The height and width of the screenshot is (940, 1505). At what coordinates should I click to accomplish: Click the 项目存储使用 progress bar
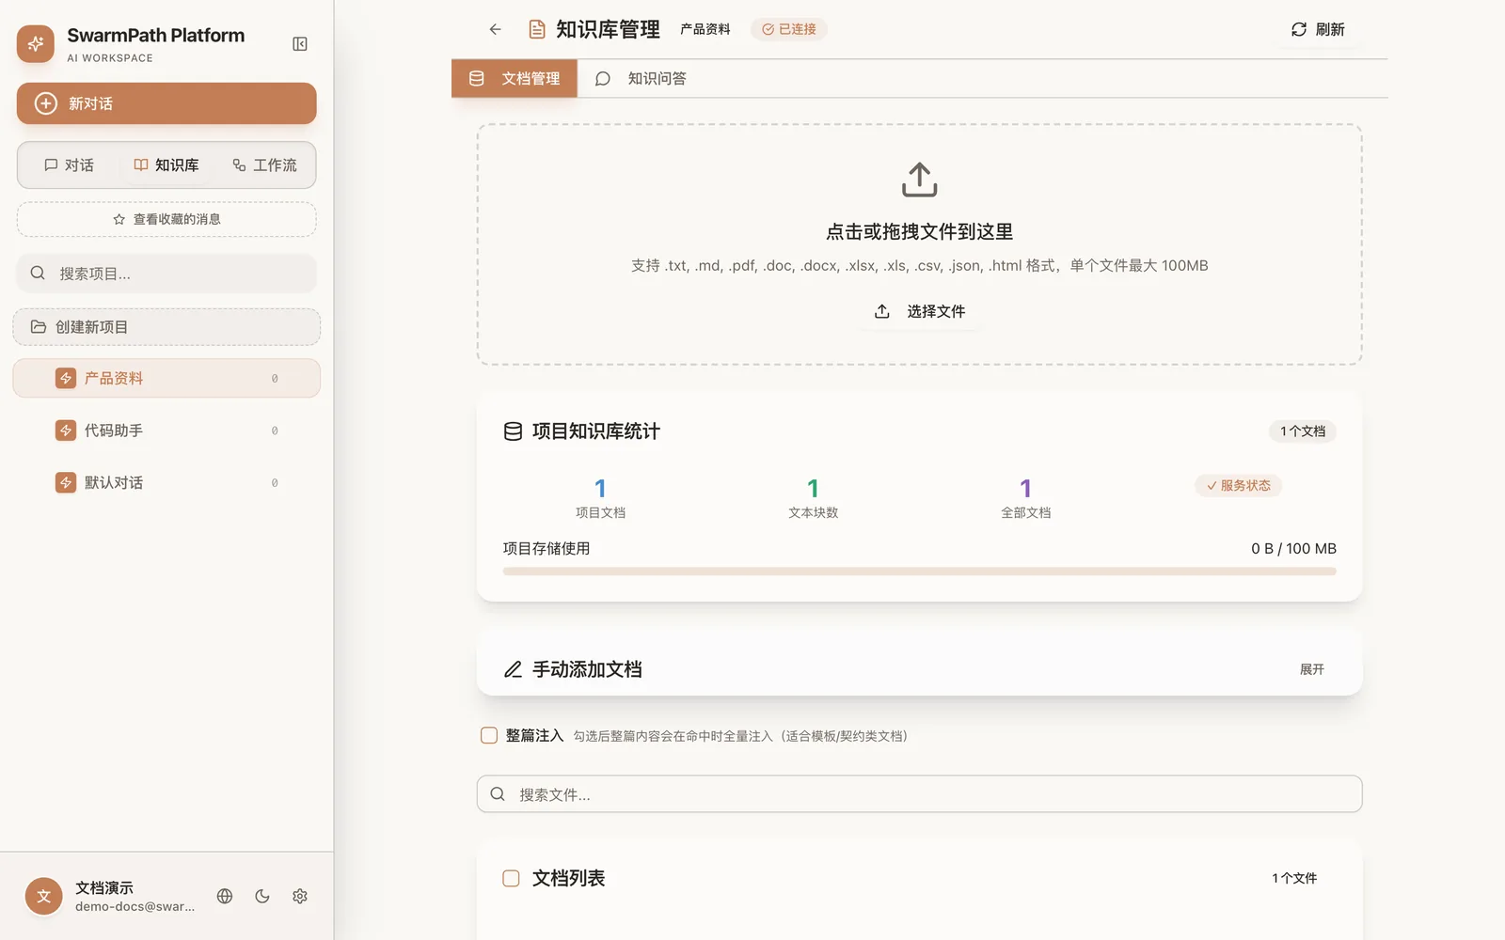coord(920,571)
